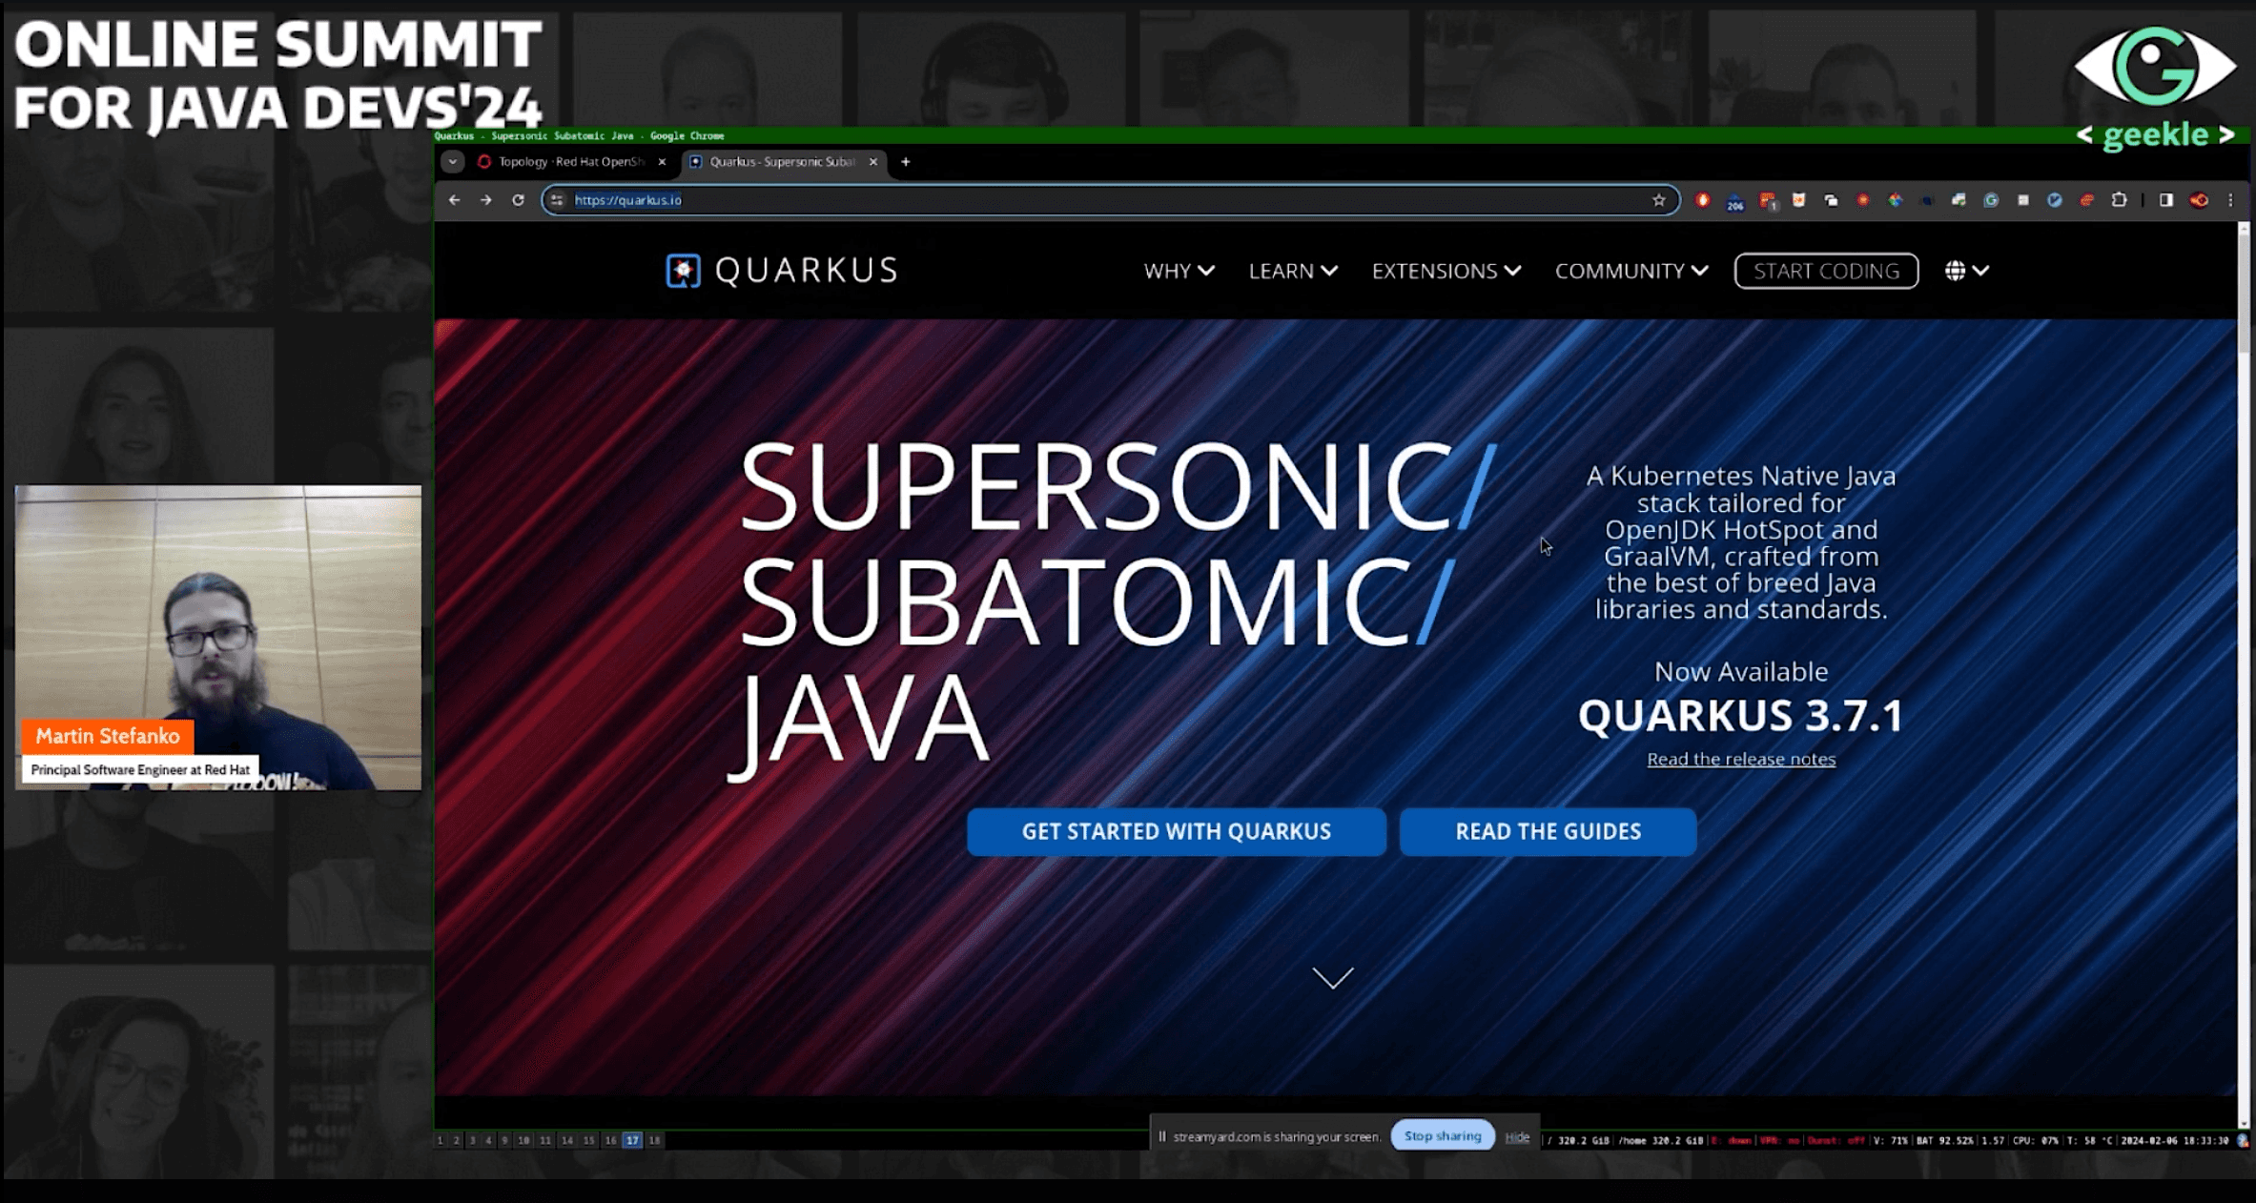The width and height of the screenshot is (2256, 1203).
Task: Open the green G extension icon
Action: [x=1991, y=200]
